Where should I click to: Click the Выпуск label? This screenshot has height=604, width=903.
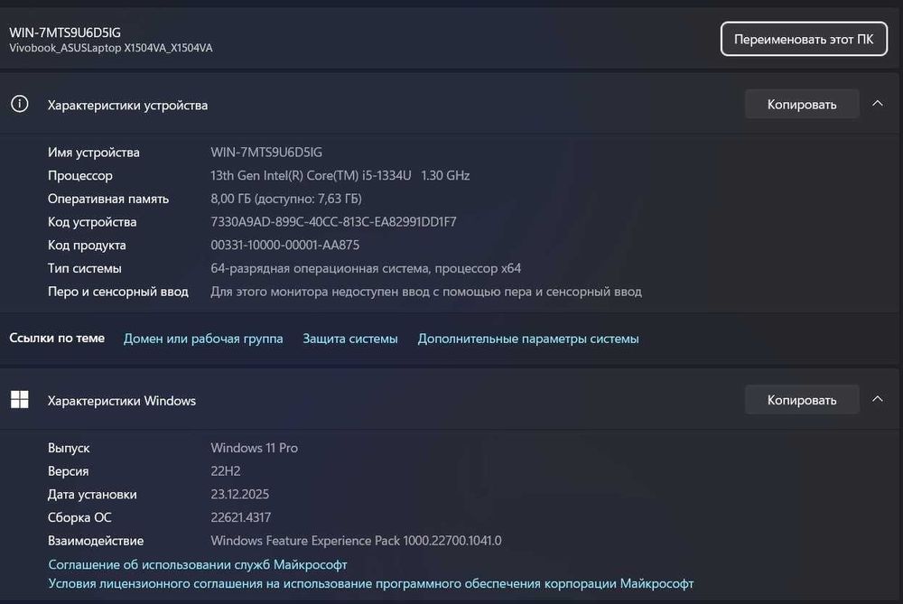(69, 448)
